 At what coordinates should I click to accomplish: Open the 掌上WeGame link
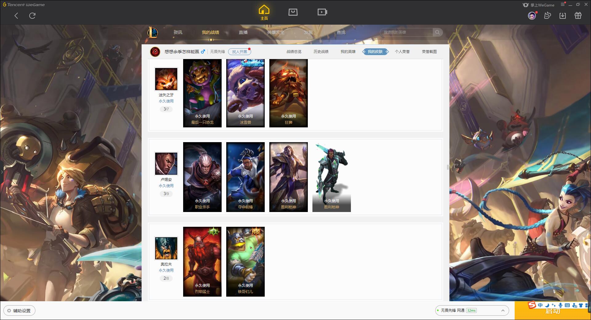539,5
